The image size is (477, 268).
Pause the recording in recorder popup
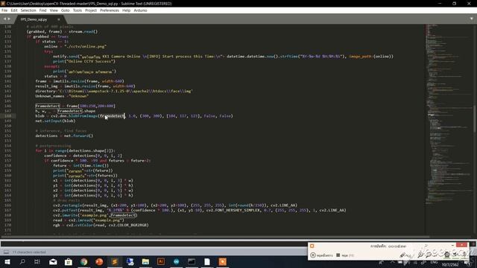321,255
